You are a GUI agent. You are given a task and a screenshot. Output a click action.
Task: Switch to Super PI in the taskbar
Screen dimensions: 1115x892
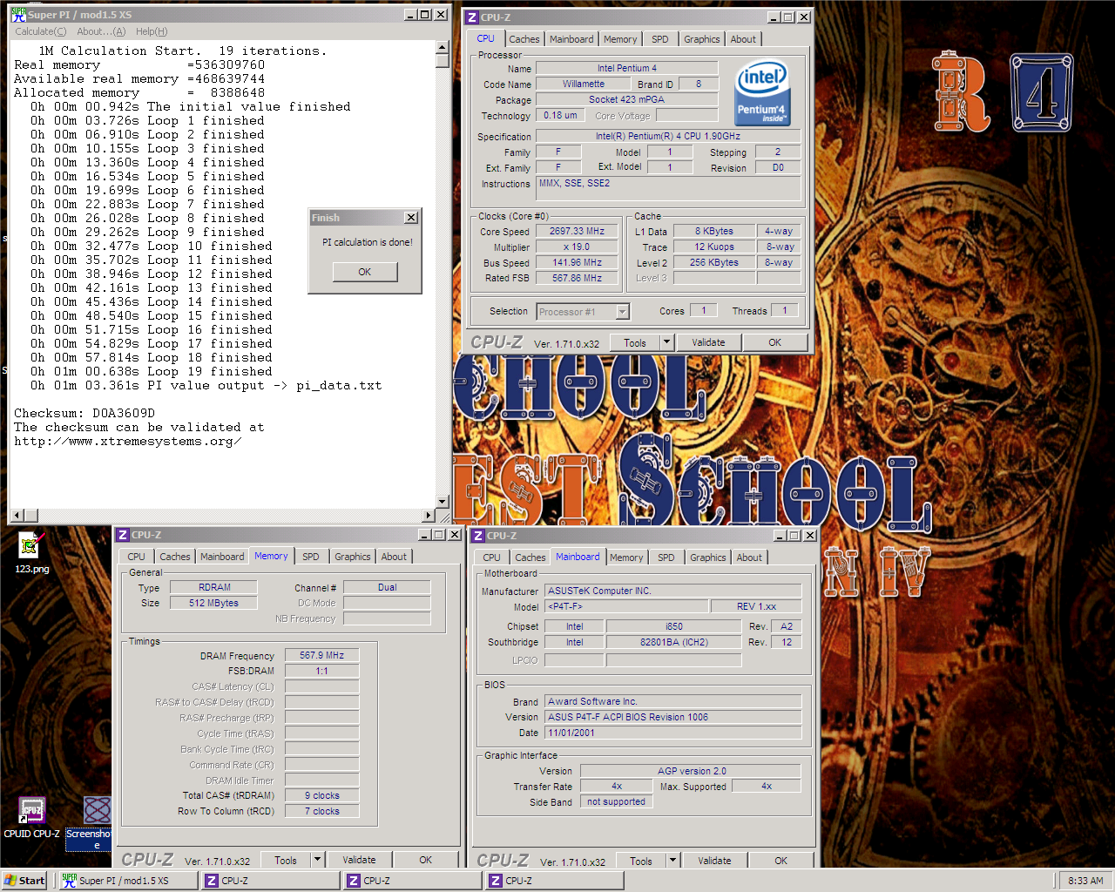[128, 881]
